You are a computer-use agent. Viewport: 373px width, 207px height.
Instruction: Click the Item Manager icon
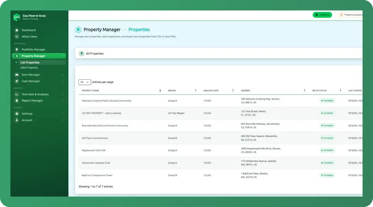point(17,75)
